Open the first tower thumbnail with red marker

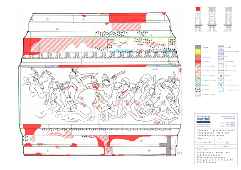[x=198, y=19]
